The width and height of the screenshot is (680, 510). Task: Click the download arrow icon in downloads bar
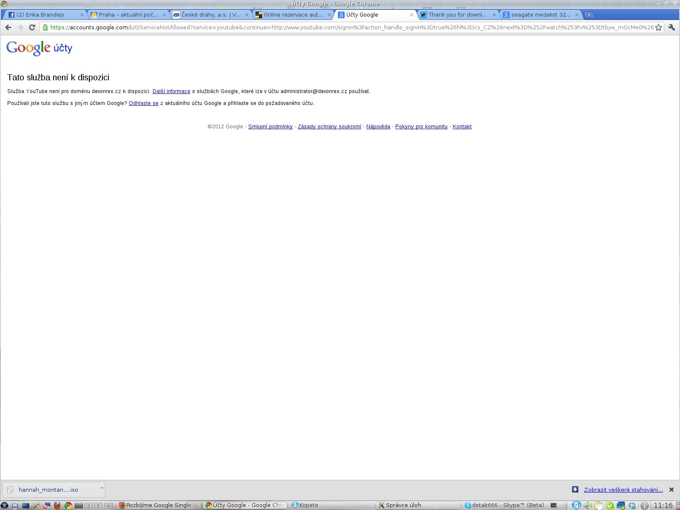(x=575, y=489)
